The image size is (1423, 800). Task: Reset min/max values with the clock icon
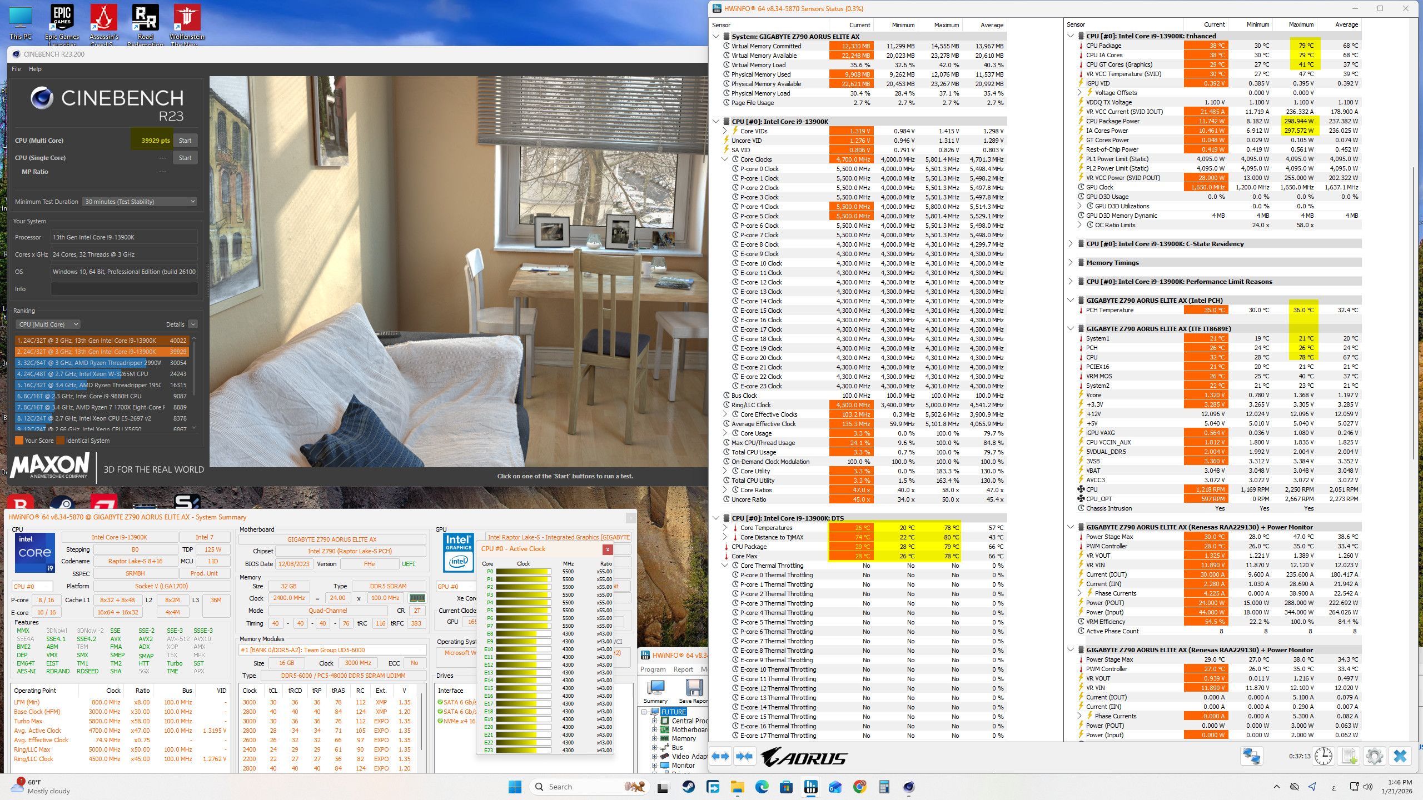[x=1324, y=756]
